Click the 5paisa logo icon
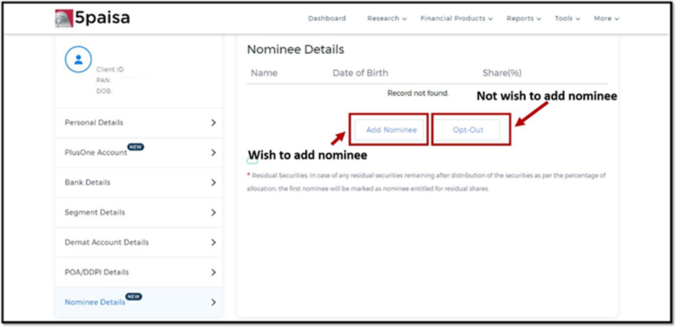 click(64, 19)
